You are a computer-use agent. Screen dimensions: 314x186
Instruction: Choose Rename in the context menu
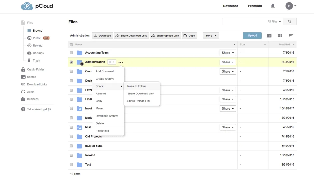pyautogui.click(x=108, y=93)
